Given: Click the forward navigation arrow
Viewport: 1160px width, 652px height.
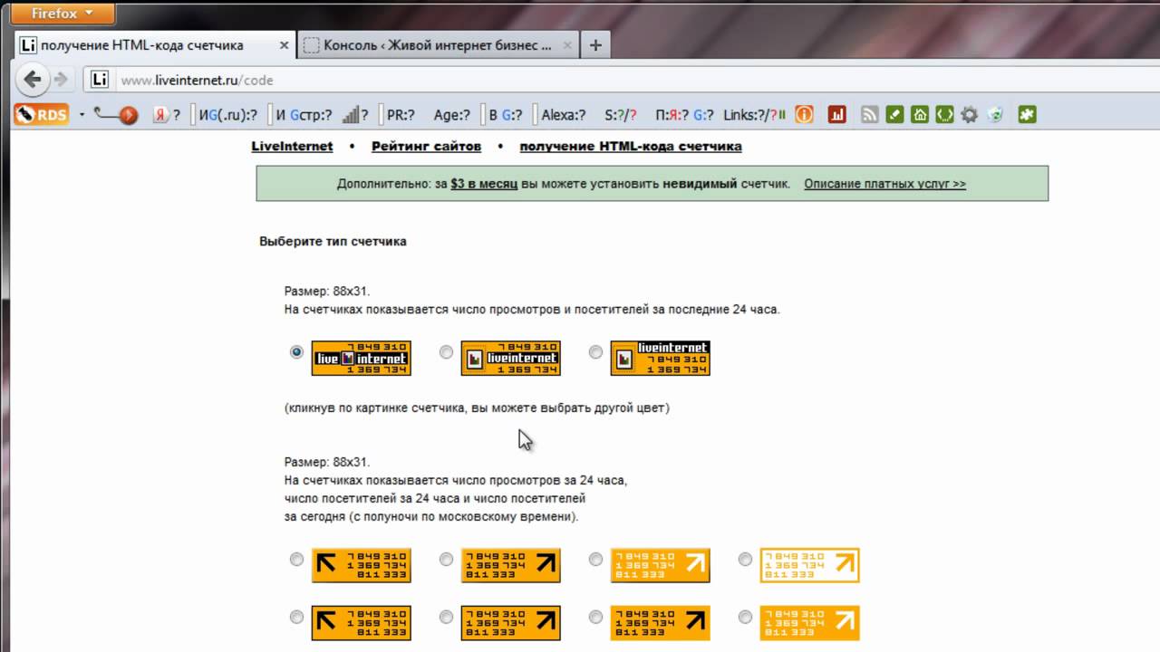Looking at the screenshot, I should click(61, 80).
